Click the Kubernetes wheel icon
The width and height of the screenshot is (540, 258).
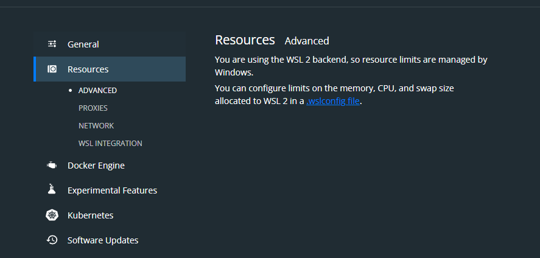click(52, 215)
